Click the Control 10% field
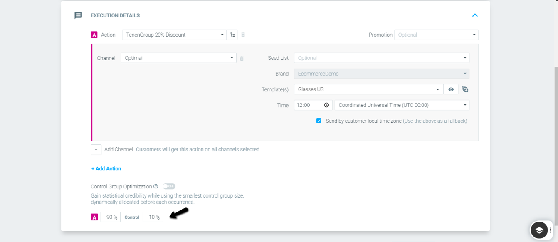The image size is (558, 242). pyautogui.click(x=153, y=217)
